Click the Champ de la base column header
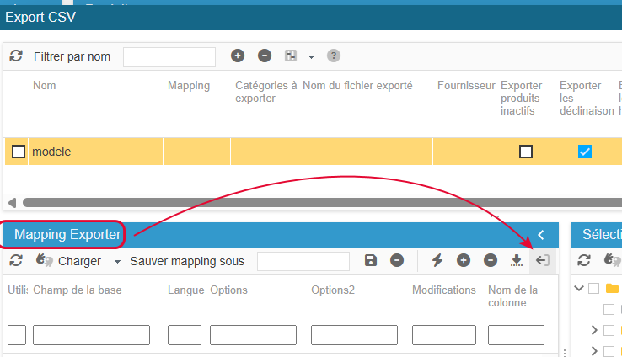 (x=77, y=290)
